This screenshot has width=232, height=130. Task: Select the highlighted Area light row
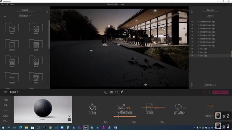(x=210, y=56)
